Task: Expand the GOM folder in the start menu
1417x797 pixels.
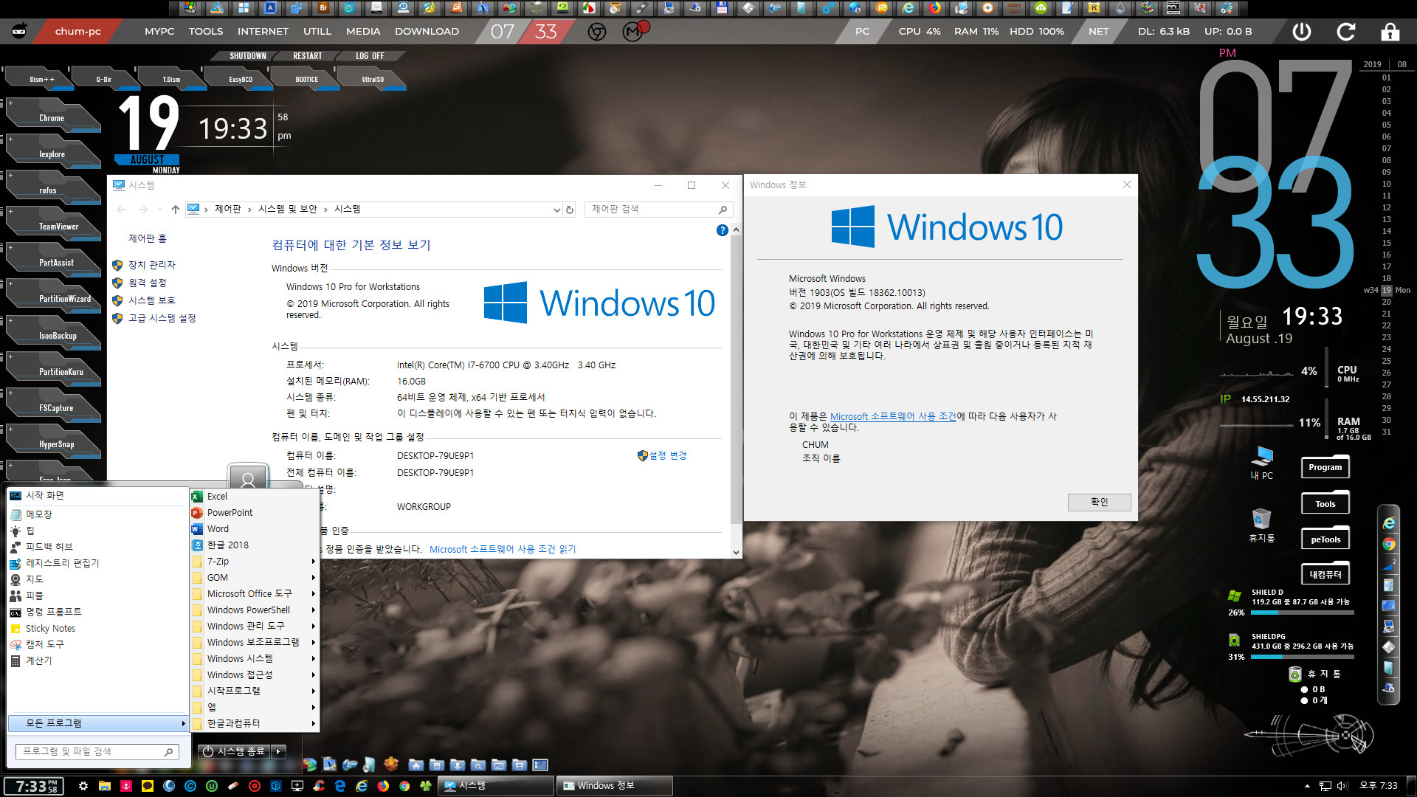Action: coord(255,578)
